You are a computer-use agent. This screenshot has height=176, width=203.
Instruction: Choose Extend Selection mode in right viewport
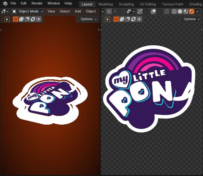coord(122,19)
